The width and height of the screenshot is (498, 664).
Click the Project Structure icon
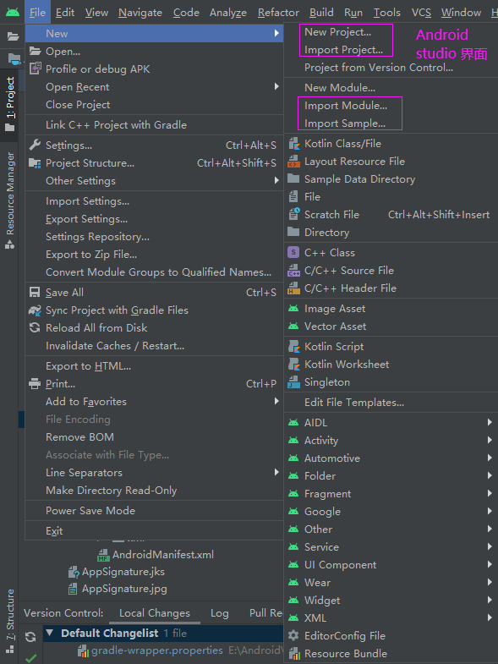pos(35,162)
